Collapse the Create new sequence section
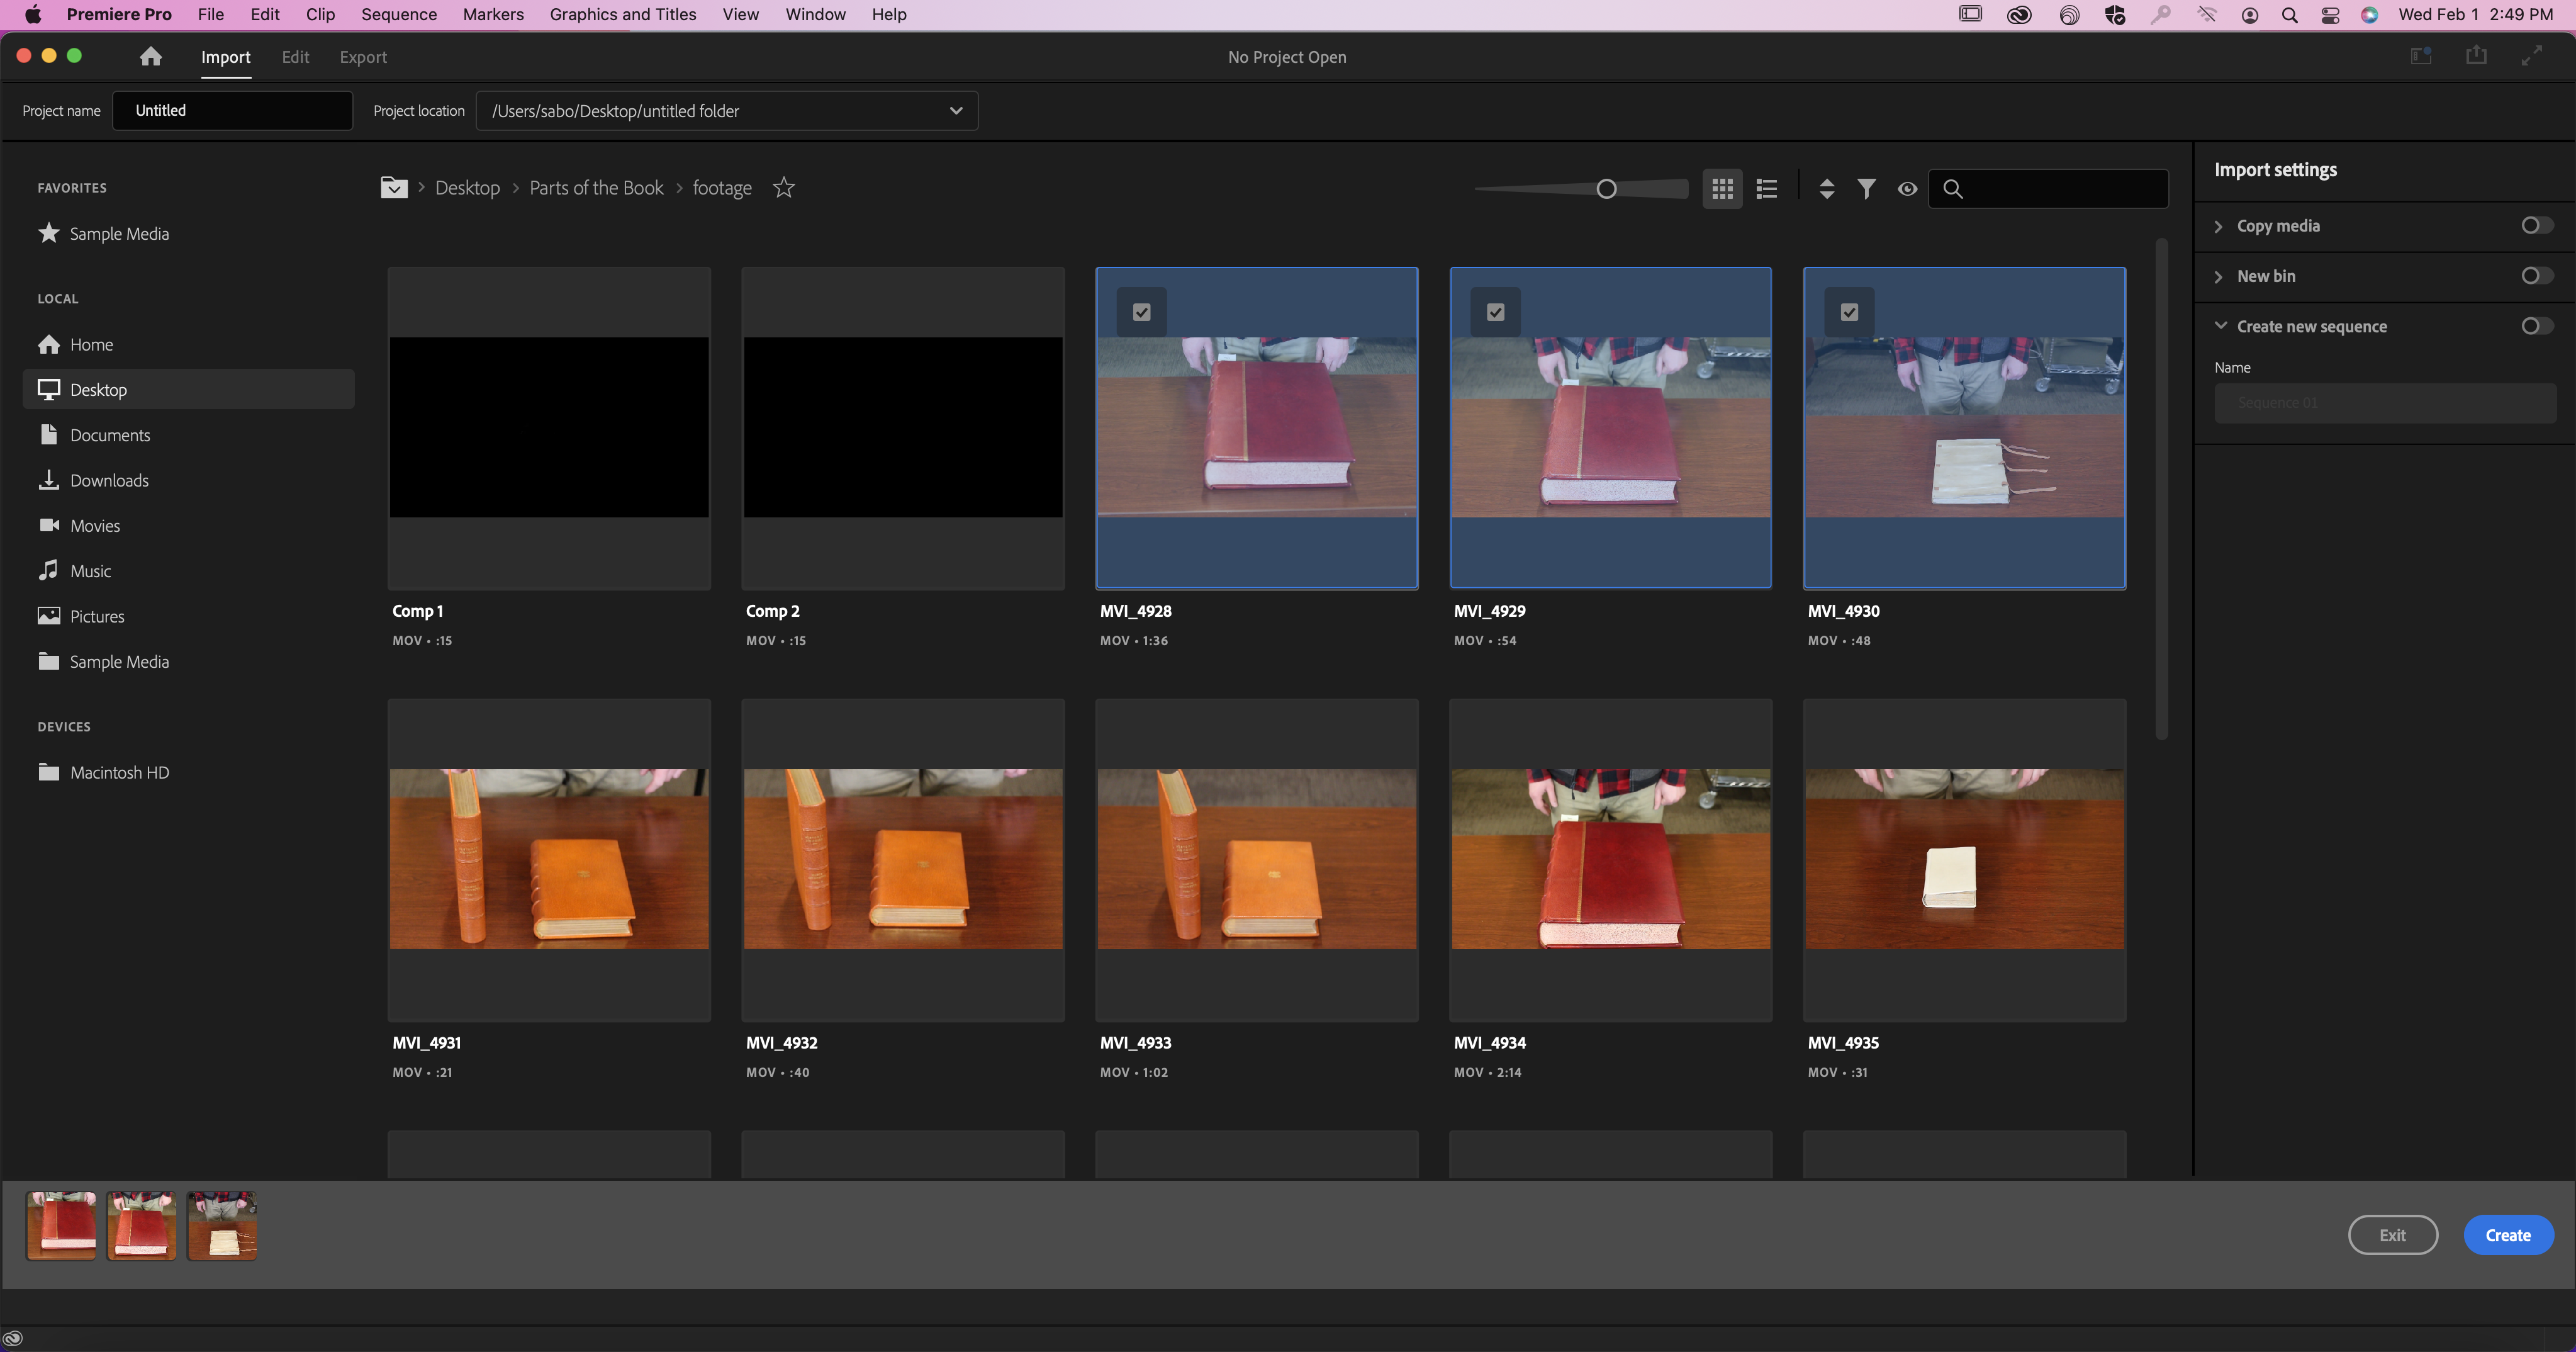Screen dimensions: 2576x1352 (x=2221, y=325)
